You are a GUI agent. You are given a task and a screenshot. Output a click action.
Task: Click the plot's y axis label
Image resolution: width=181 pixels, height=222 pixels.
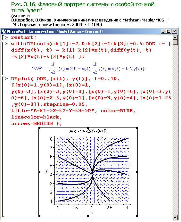[x=46, y=171]
